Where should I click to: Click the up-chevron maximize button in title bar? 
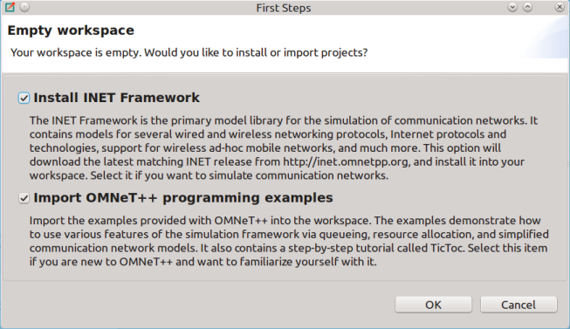527,7
